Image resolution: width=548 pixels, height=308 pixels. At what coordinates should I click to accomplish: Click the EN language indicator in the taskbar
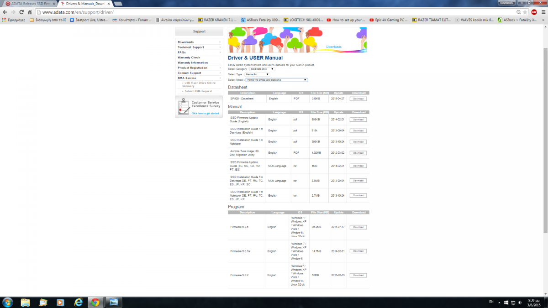[491, 302]
